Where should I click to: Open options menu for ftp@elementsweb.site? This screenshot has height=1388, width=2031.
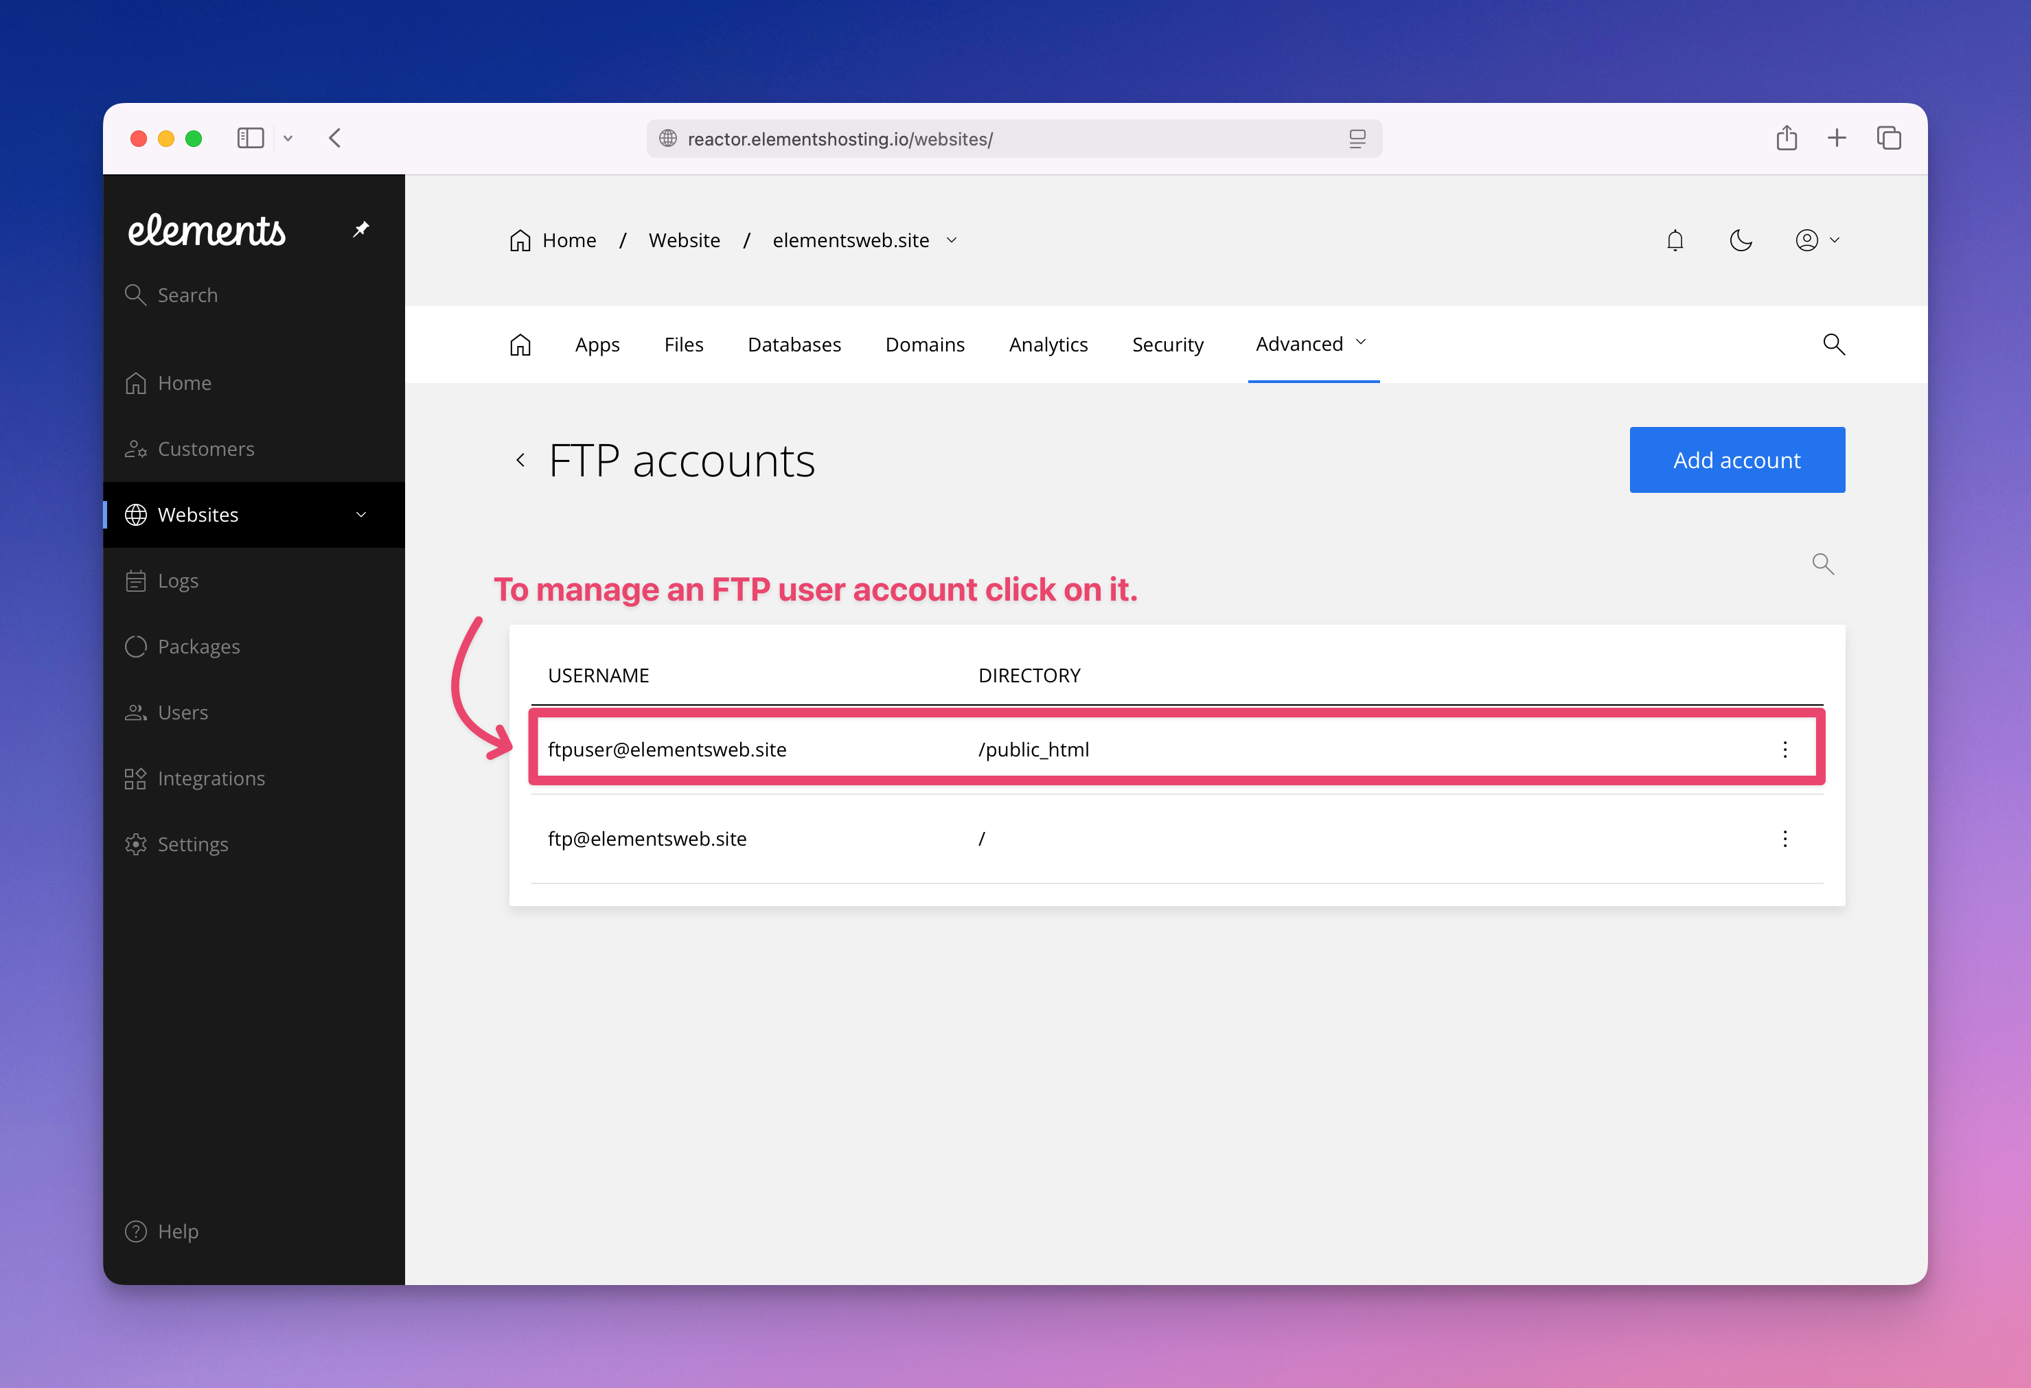[x=1785, y=839]
